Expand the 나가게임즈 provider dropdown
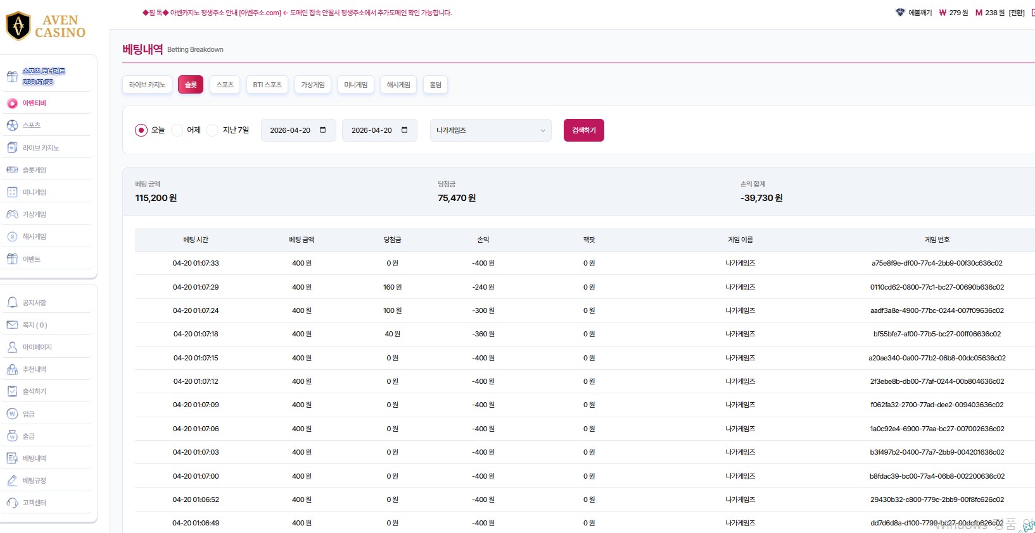 [x=490, y=130]
